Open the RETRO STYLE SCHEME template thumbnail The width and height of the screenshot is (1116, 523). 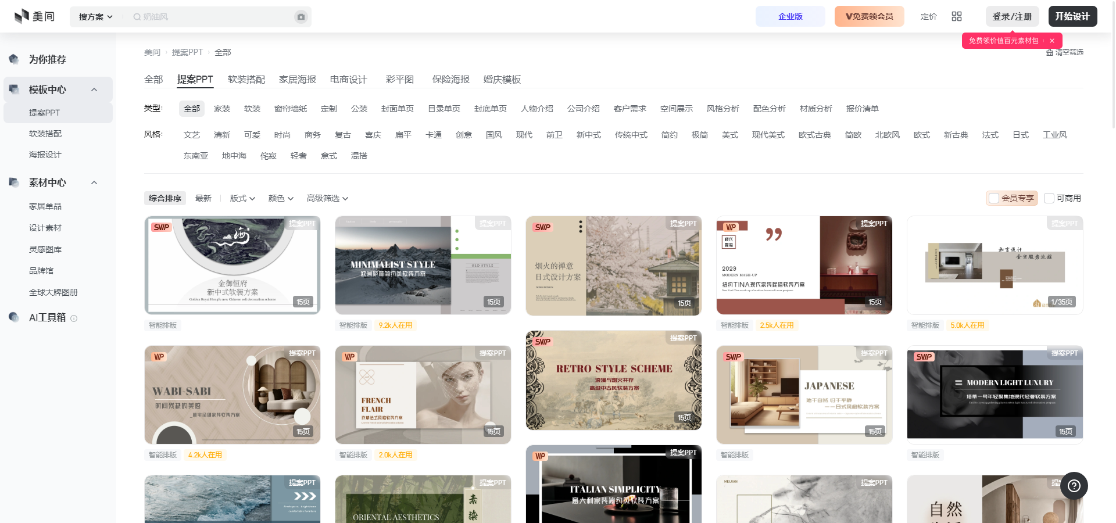point(614,381)
